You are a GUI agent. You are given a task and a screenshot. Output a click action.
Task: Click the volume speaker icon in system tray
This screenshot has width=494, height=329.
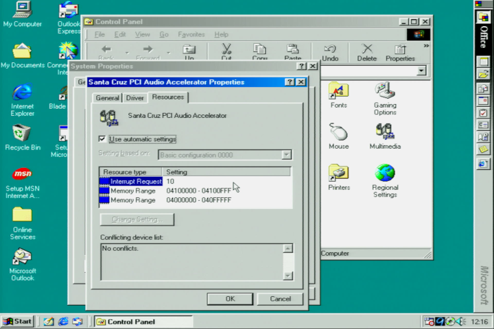[461, 321]
